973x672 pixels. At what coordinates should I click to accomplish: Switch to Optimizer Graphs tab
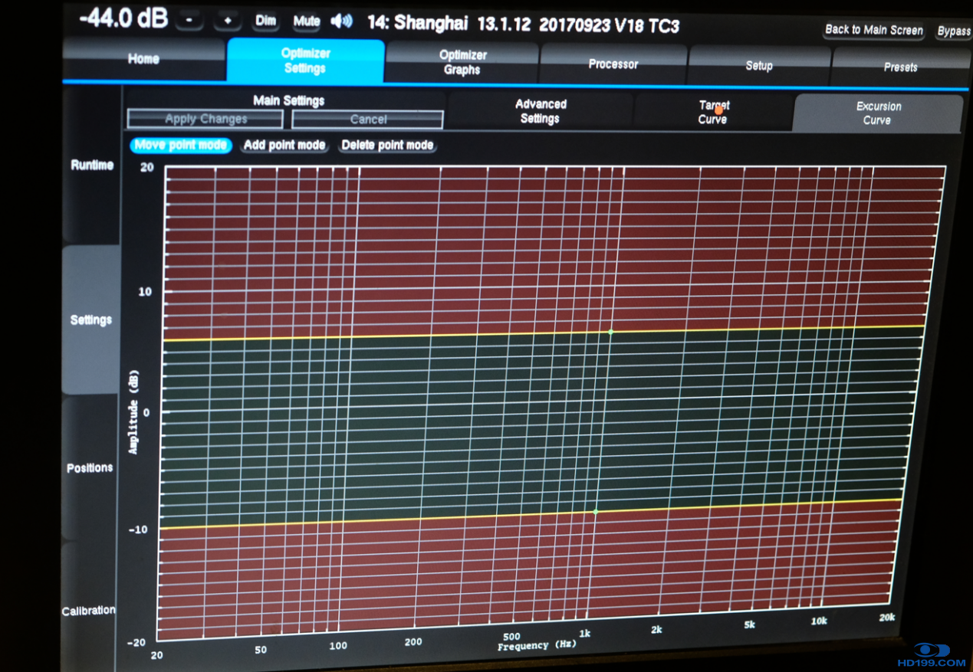(462, 62)
